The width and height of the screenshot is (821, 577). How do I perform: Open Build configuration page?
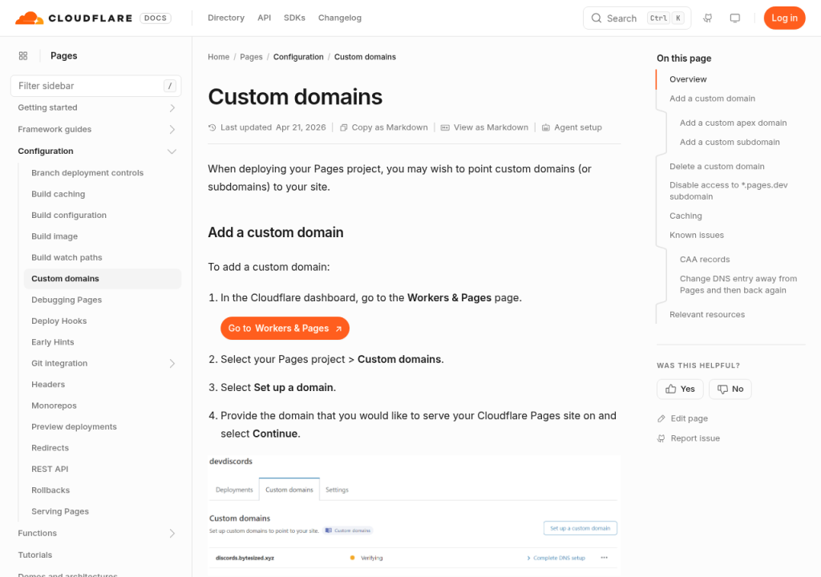(69, 216)
